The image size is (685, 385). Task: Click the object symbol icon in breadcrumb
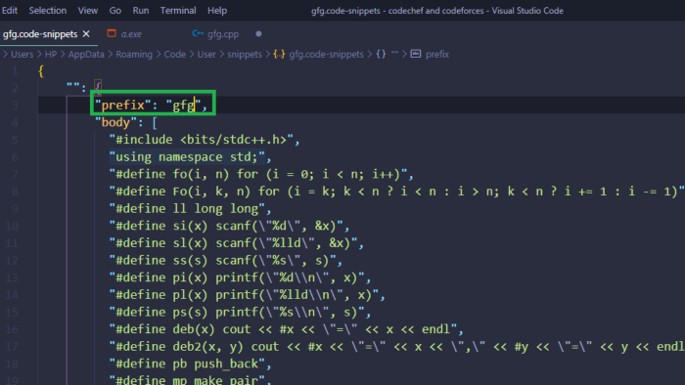tap(381, 54)
